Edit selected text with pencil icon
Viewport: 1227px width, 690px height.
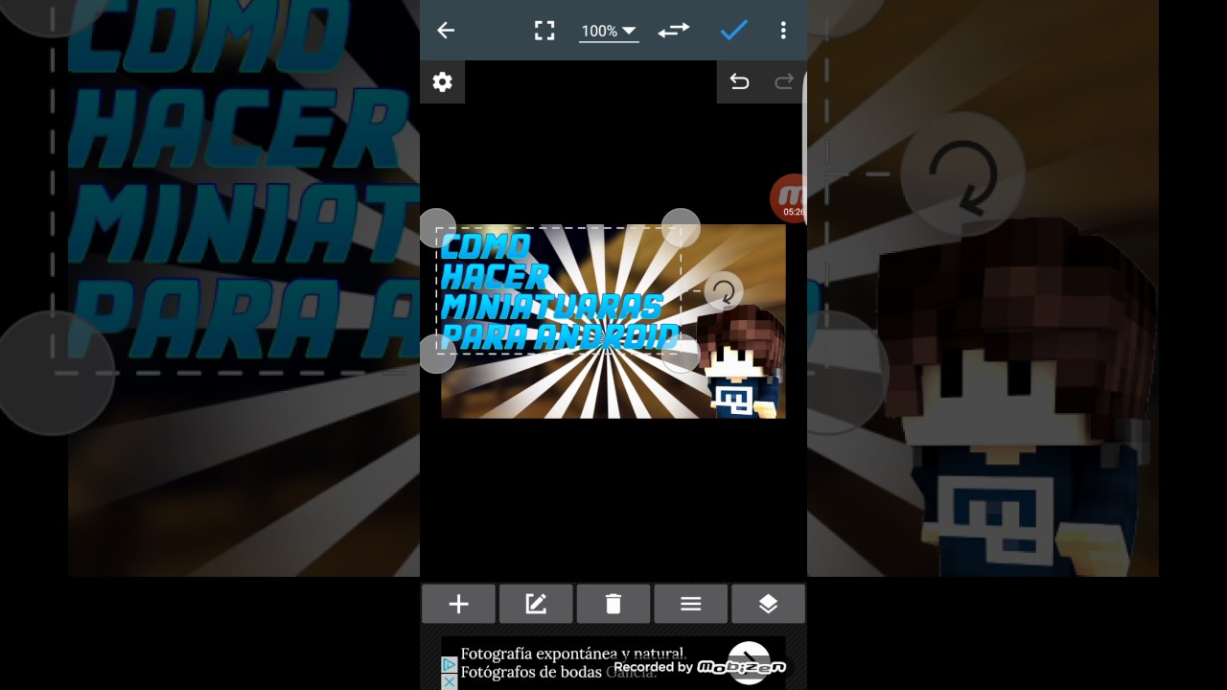click(536, 604)
